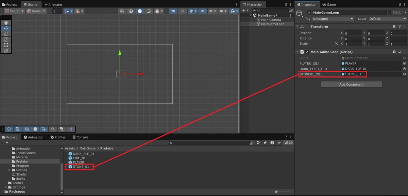Open Transform component preset settings icon
This screenshot has height=196, width=408.
click(x=400, y=26)
